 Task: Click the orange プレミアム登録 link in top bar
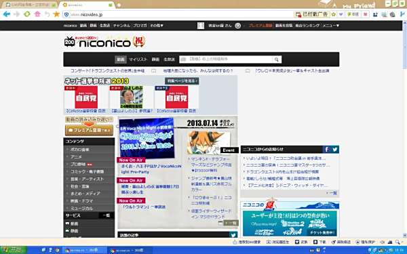(x=260, y=26)
